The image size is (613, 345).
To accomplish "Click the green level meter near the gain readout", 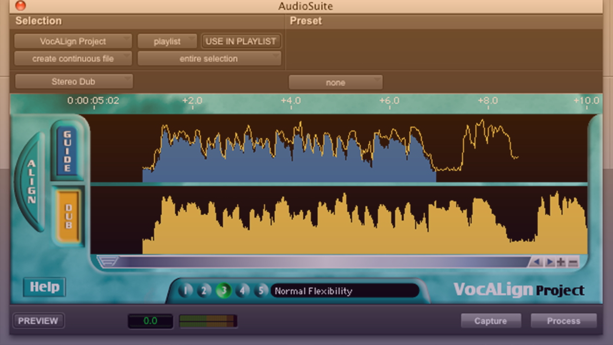I will pos(207,321).
